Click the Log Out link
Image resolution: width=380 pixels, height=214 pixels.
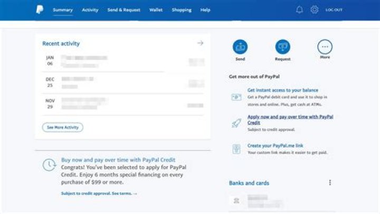(x=334, y=10)
